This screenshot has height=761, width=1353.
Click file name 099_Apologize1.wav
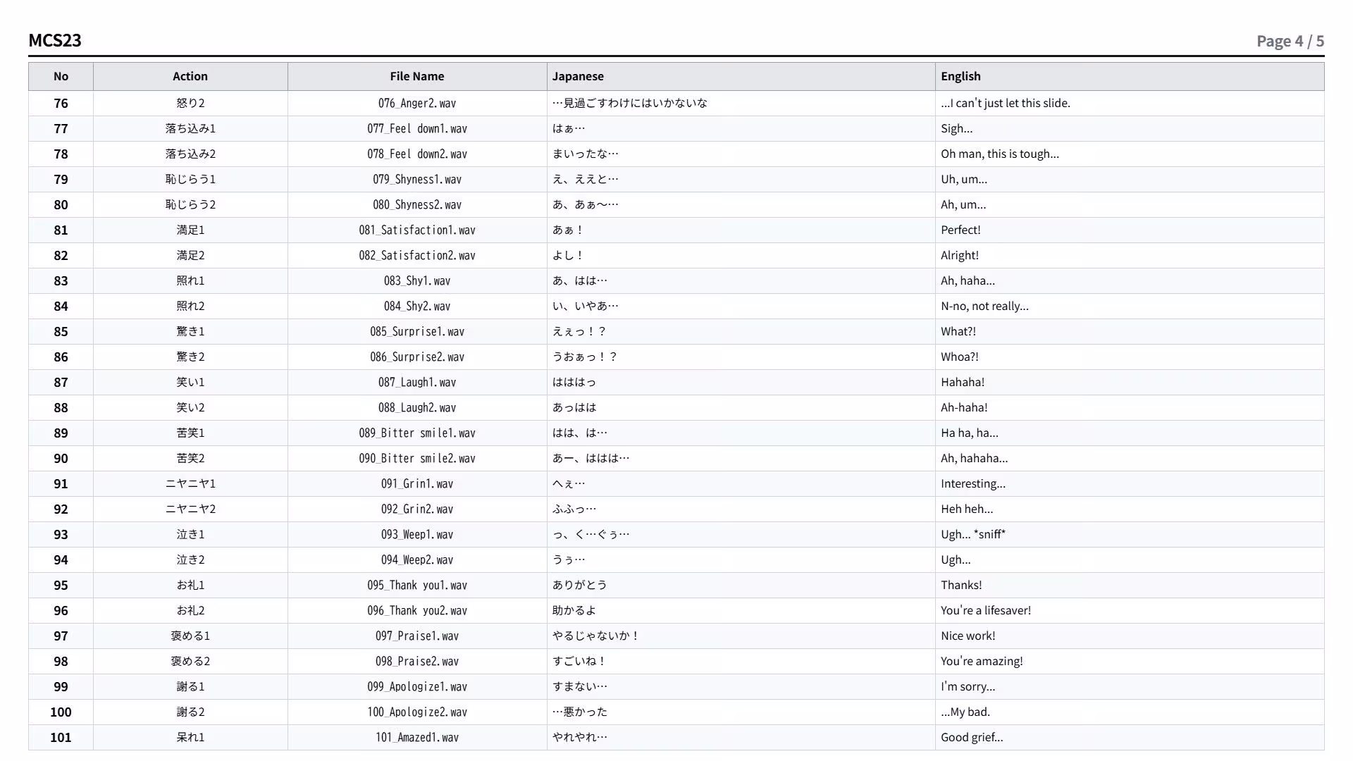click(x=417, y=687)
